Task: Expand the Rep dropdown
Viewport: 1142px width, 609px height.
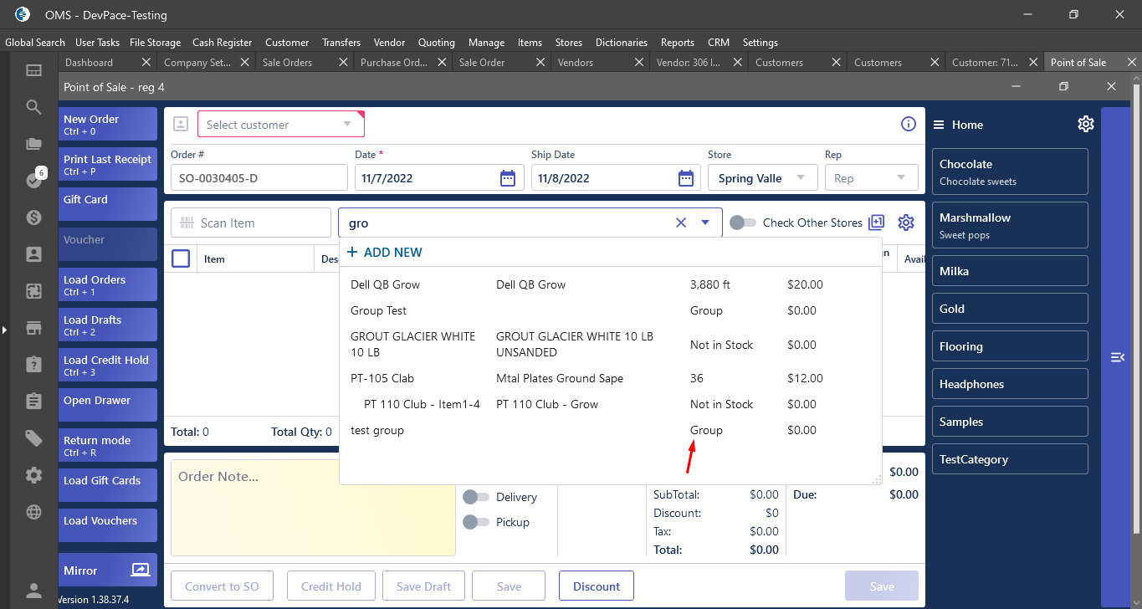Action: (901, 177)
